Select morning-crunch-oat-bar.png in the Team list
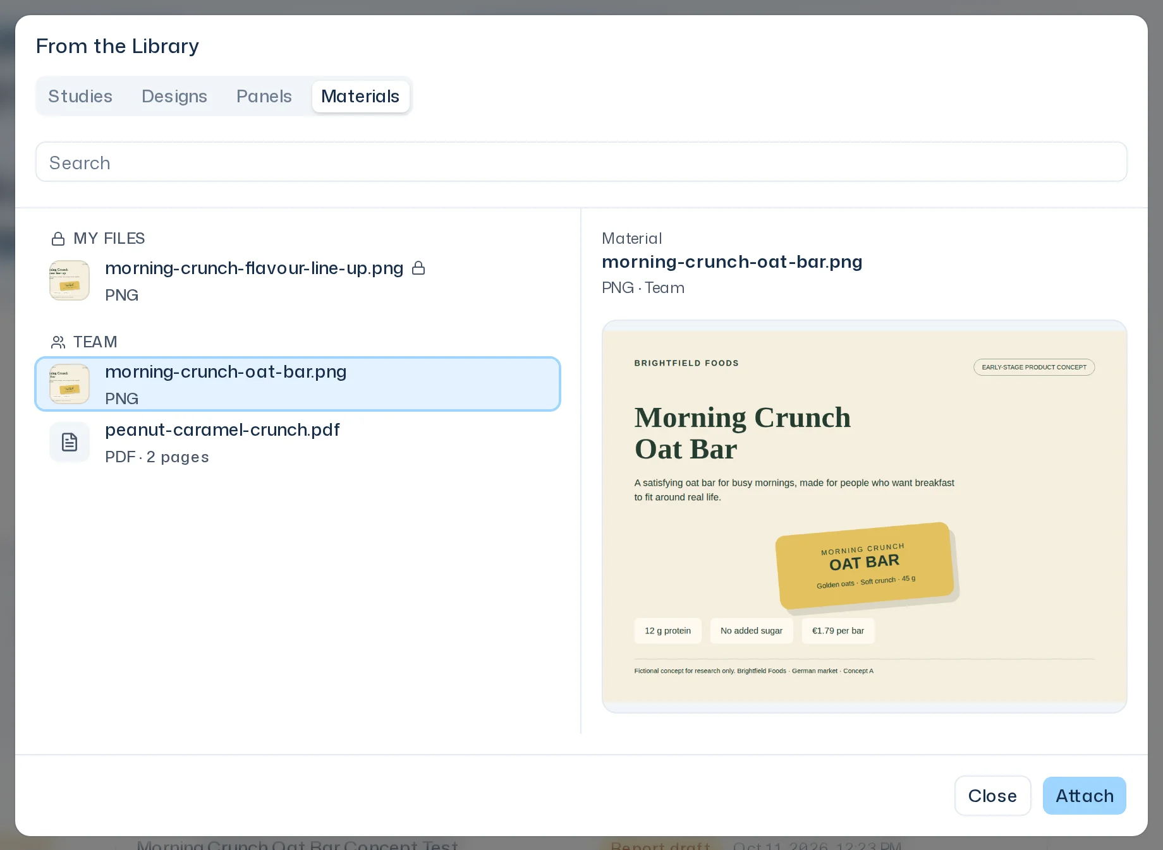This screenshot has width=1163, height=850. [x=298, y=384]
